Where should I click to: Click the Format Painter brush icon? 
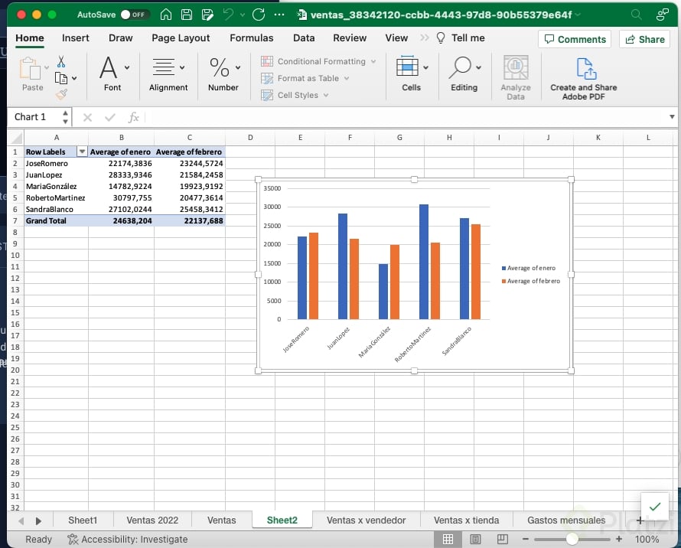61,94
